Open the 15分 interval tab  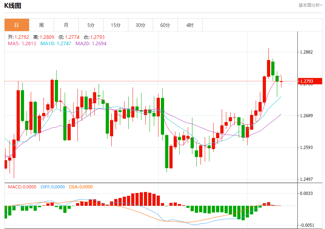tap(116, 25)
